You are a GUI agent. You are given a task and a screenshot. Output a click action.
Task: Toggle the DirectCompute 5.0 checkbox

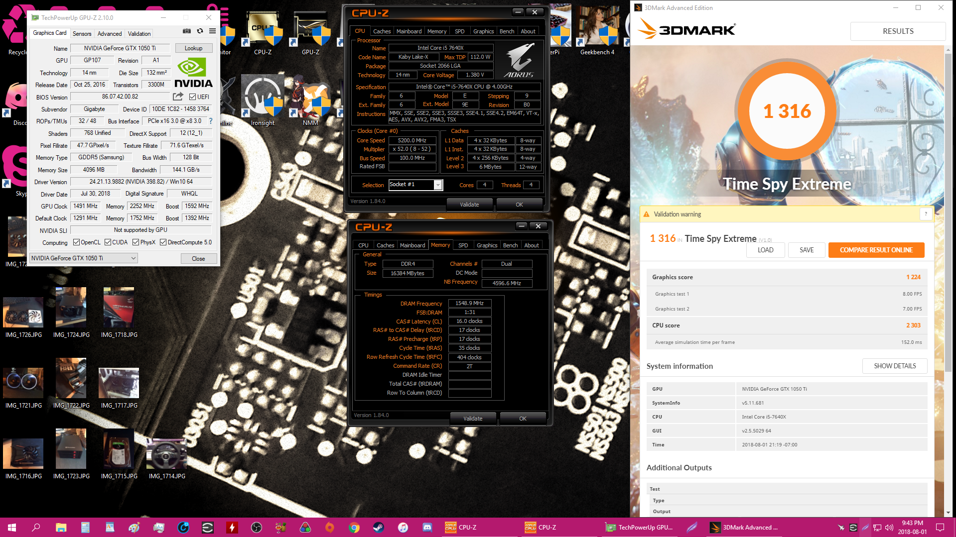click(163, 242)
